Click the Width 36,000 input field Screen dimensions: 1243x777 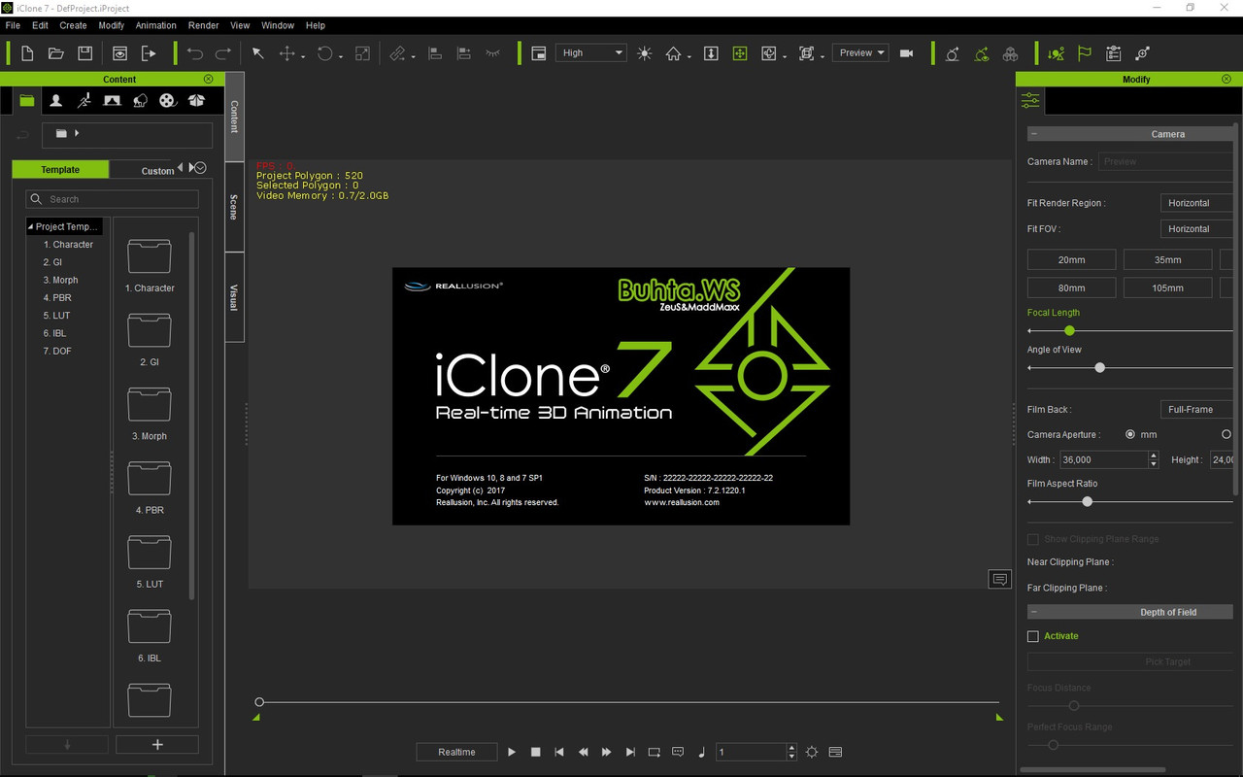1104,459
